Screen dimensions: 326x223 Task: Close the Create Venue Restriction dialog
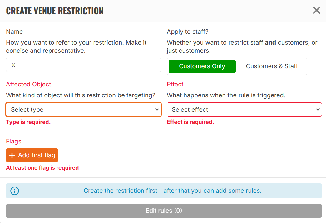[x=316, y=10]
